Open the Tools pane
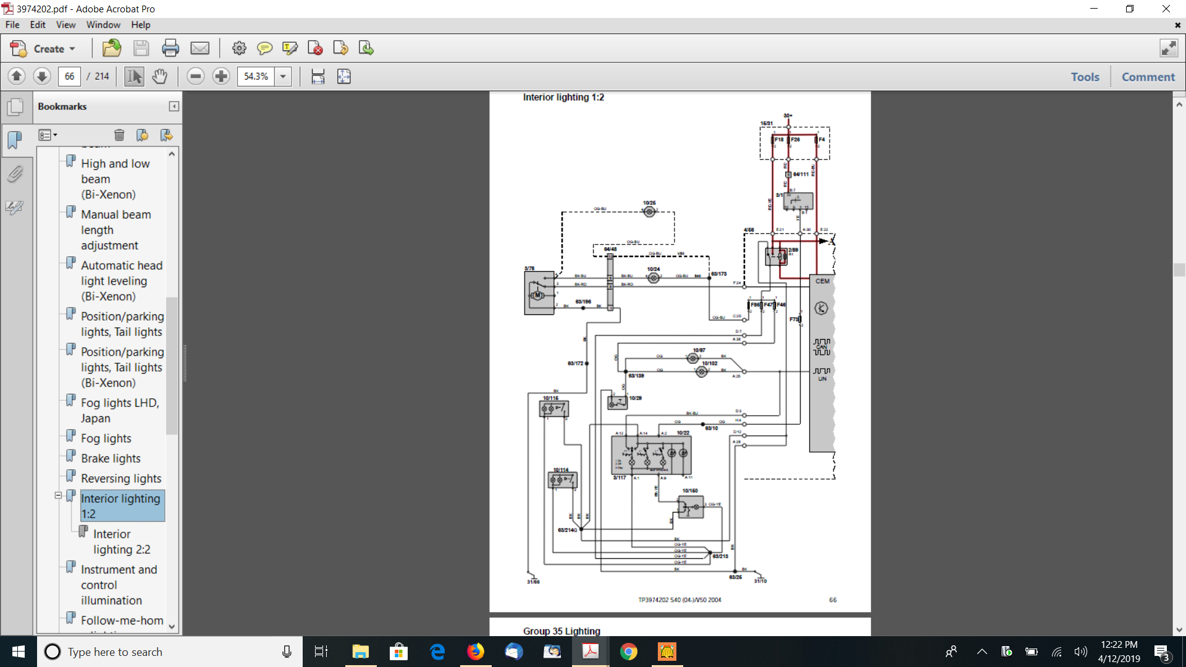1186x667 pixels. click(x=1085, y=77)
